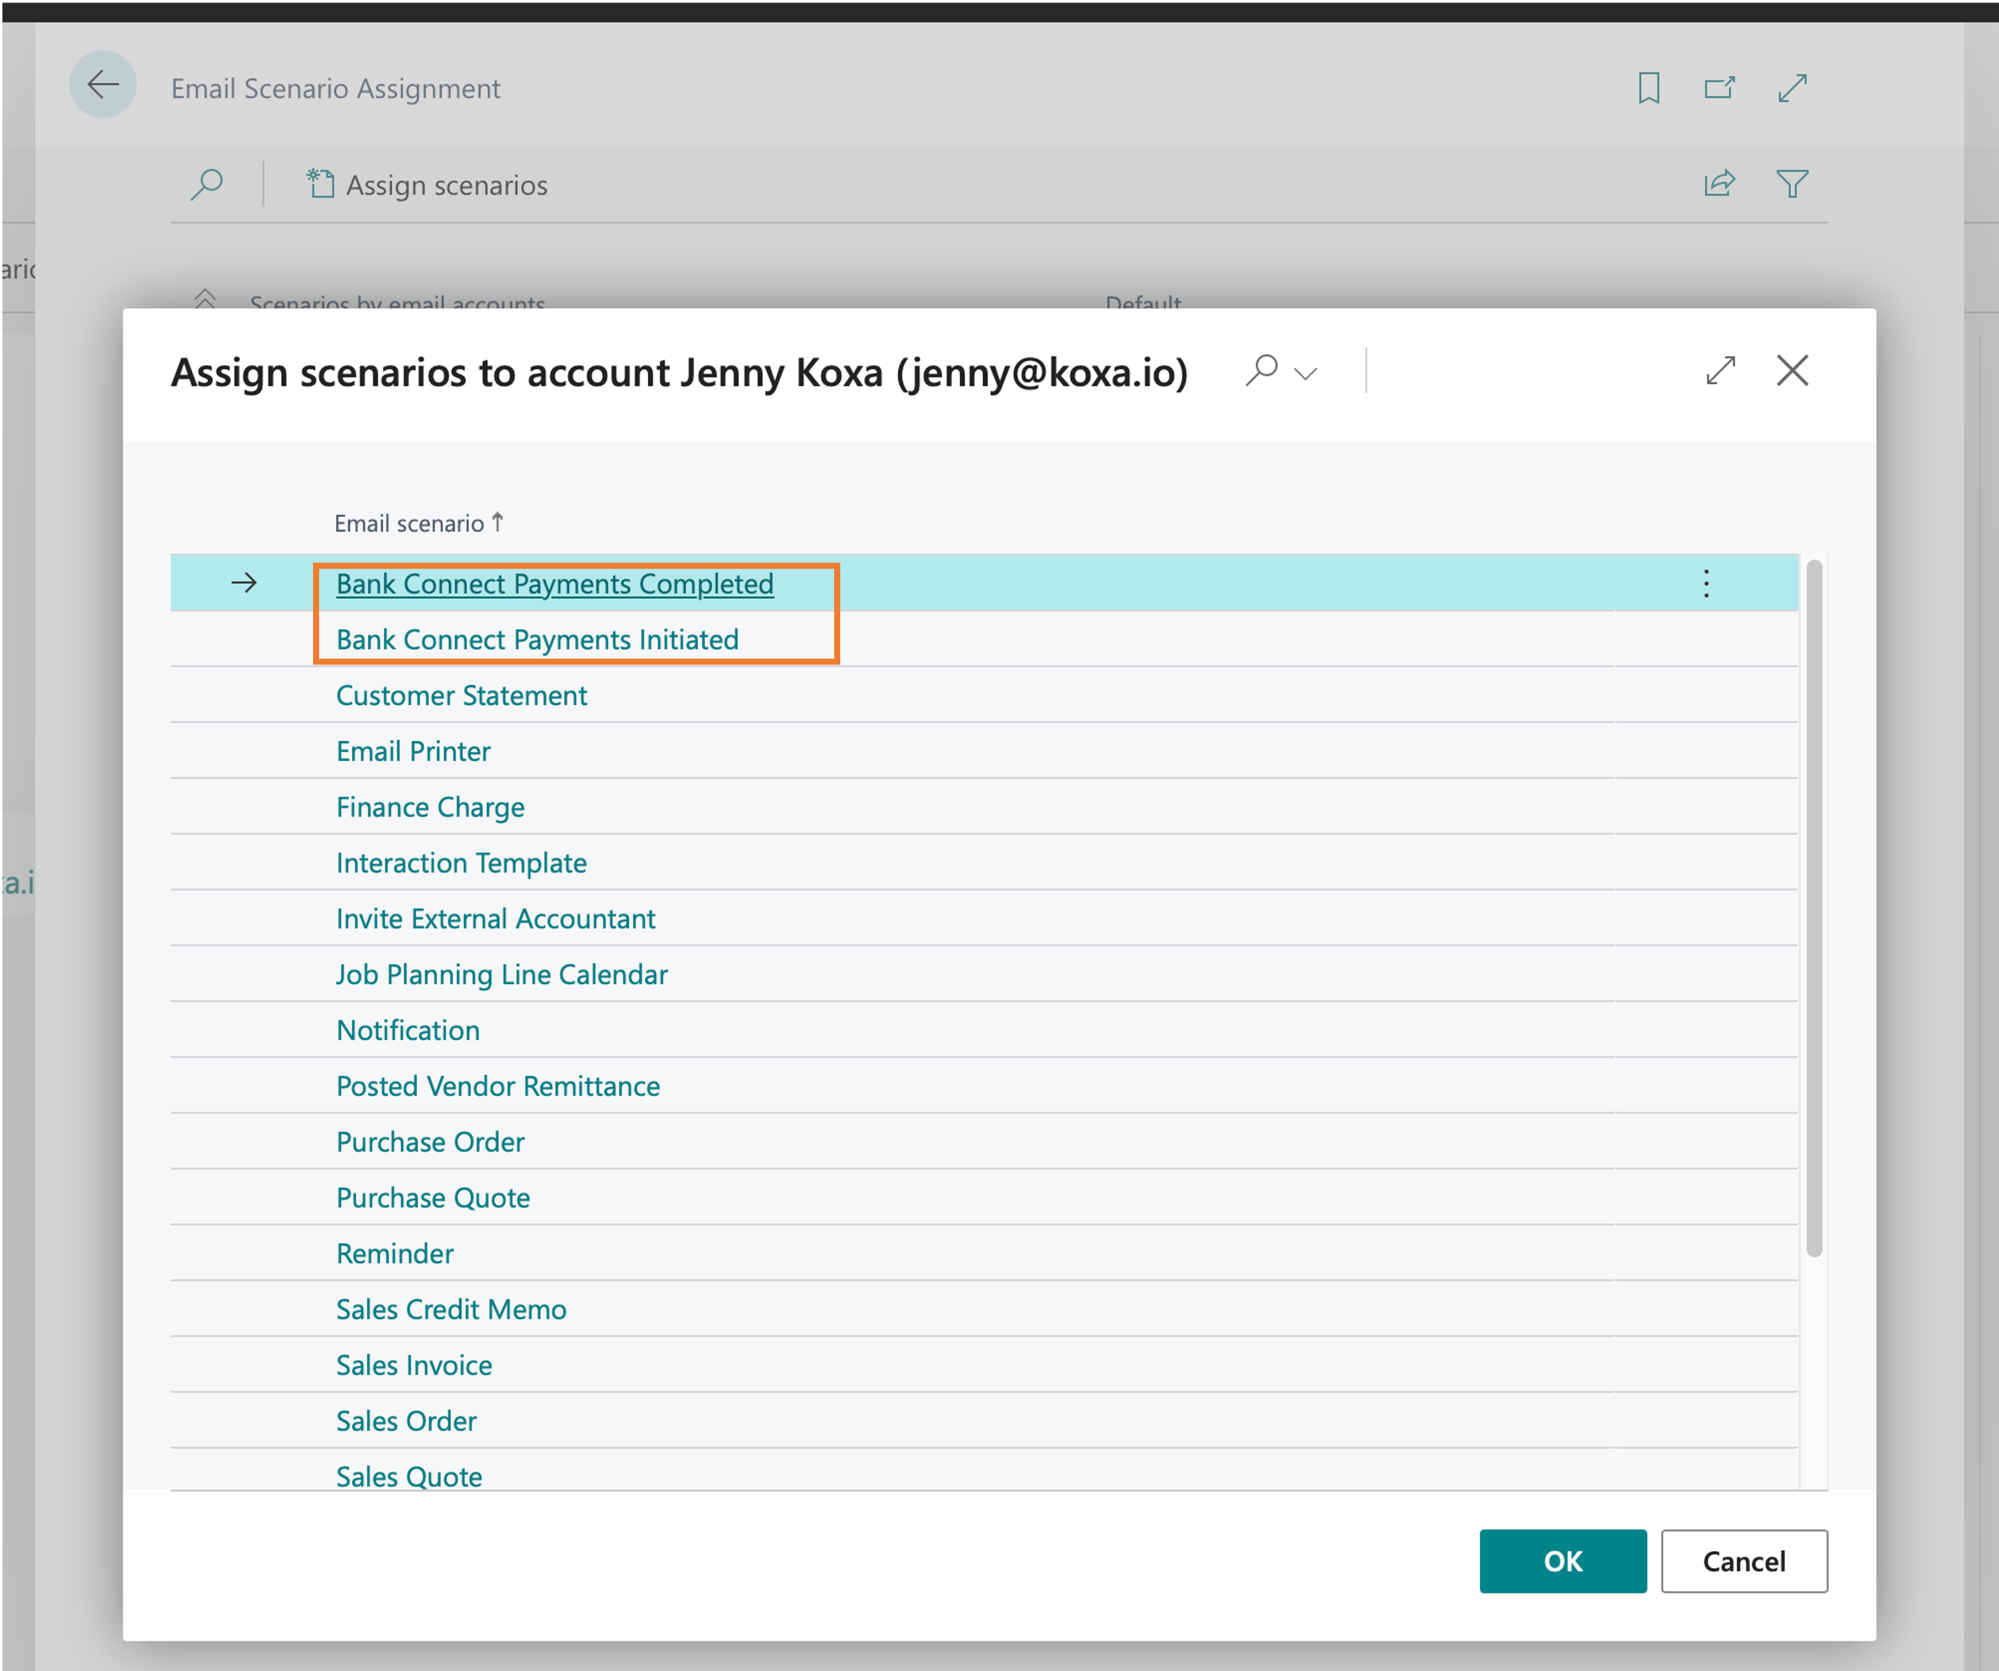Go back using the arrow button
Screen dimensions: 1999x1671
(103, 86)
